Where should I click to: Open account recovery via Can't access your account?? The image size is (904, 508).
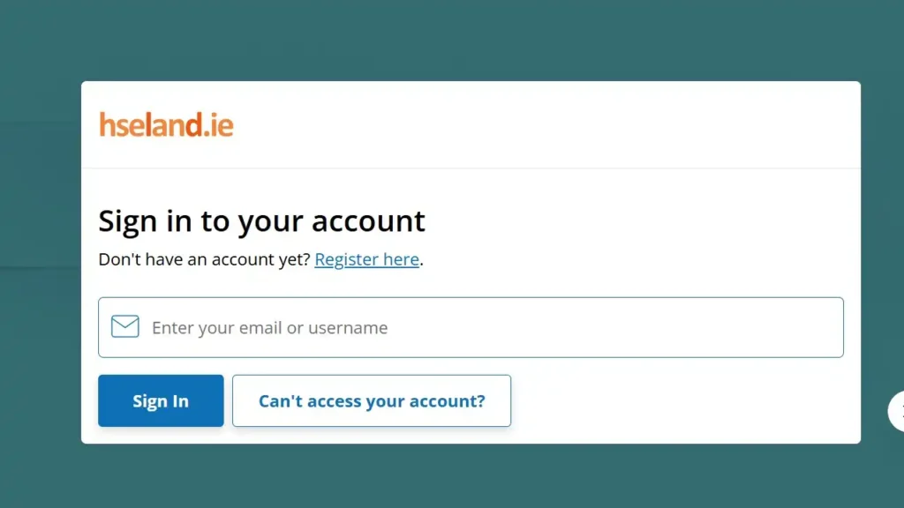[371, 400]
